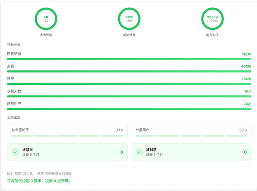Click the 符合信任级别 3 要求 upgrade notice
Image resolution: width=257 pixels, height=191 pixels.
coord(39,181)
